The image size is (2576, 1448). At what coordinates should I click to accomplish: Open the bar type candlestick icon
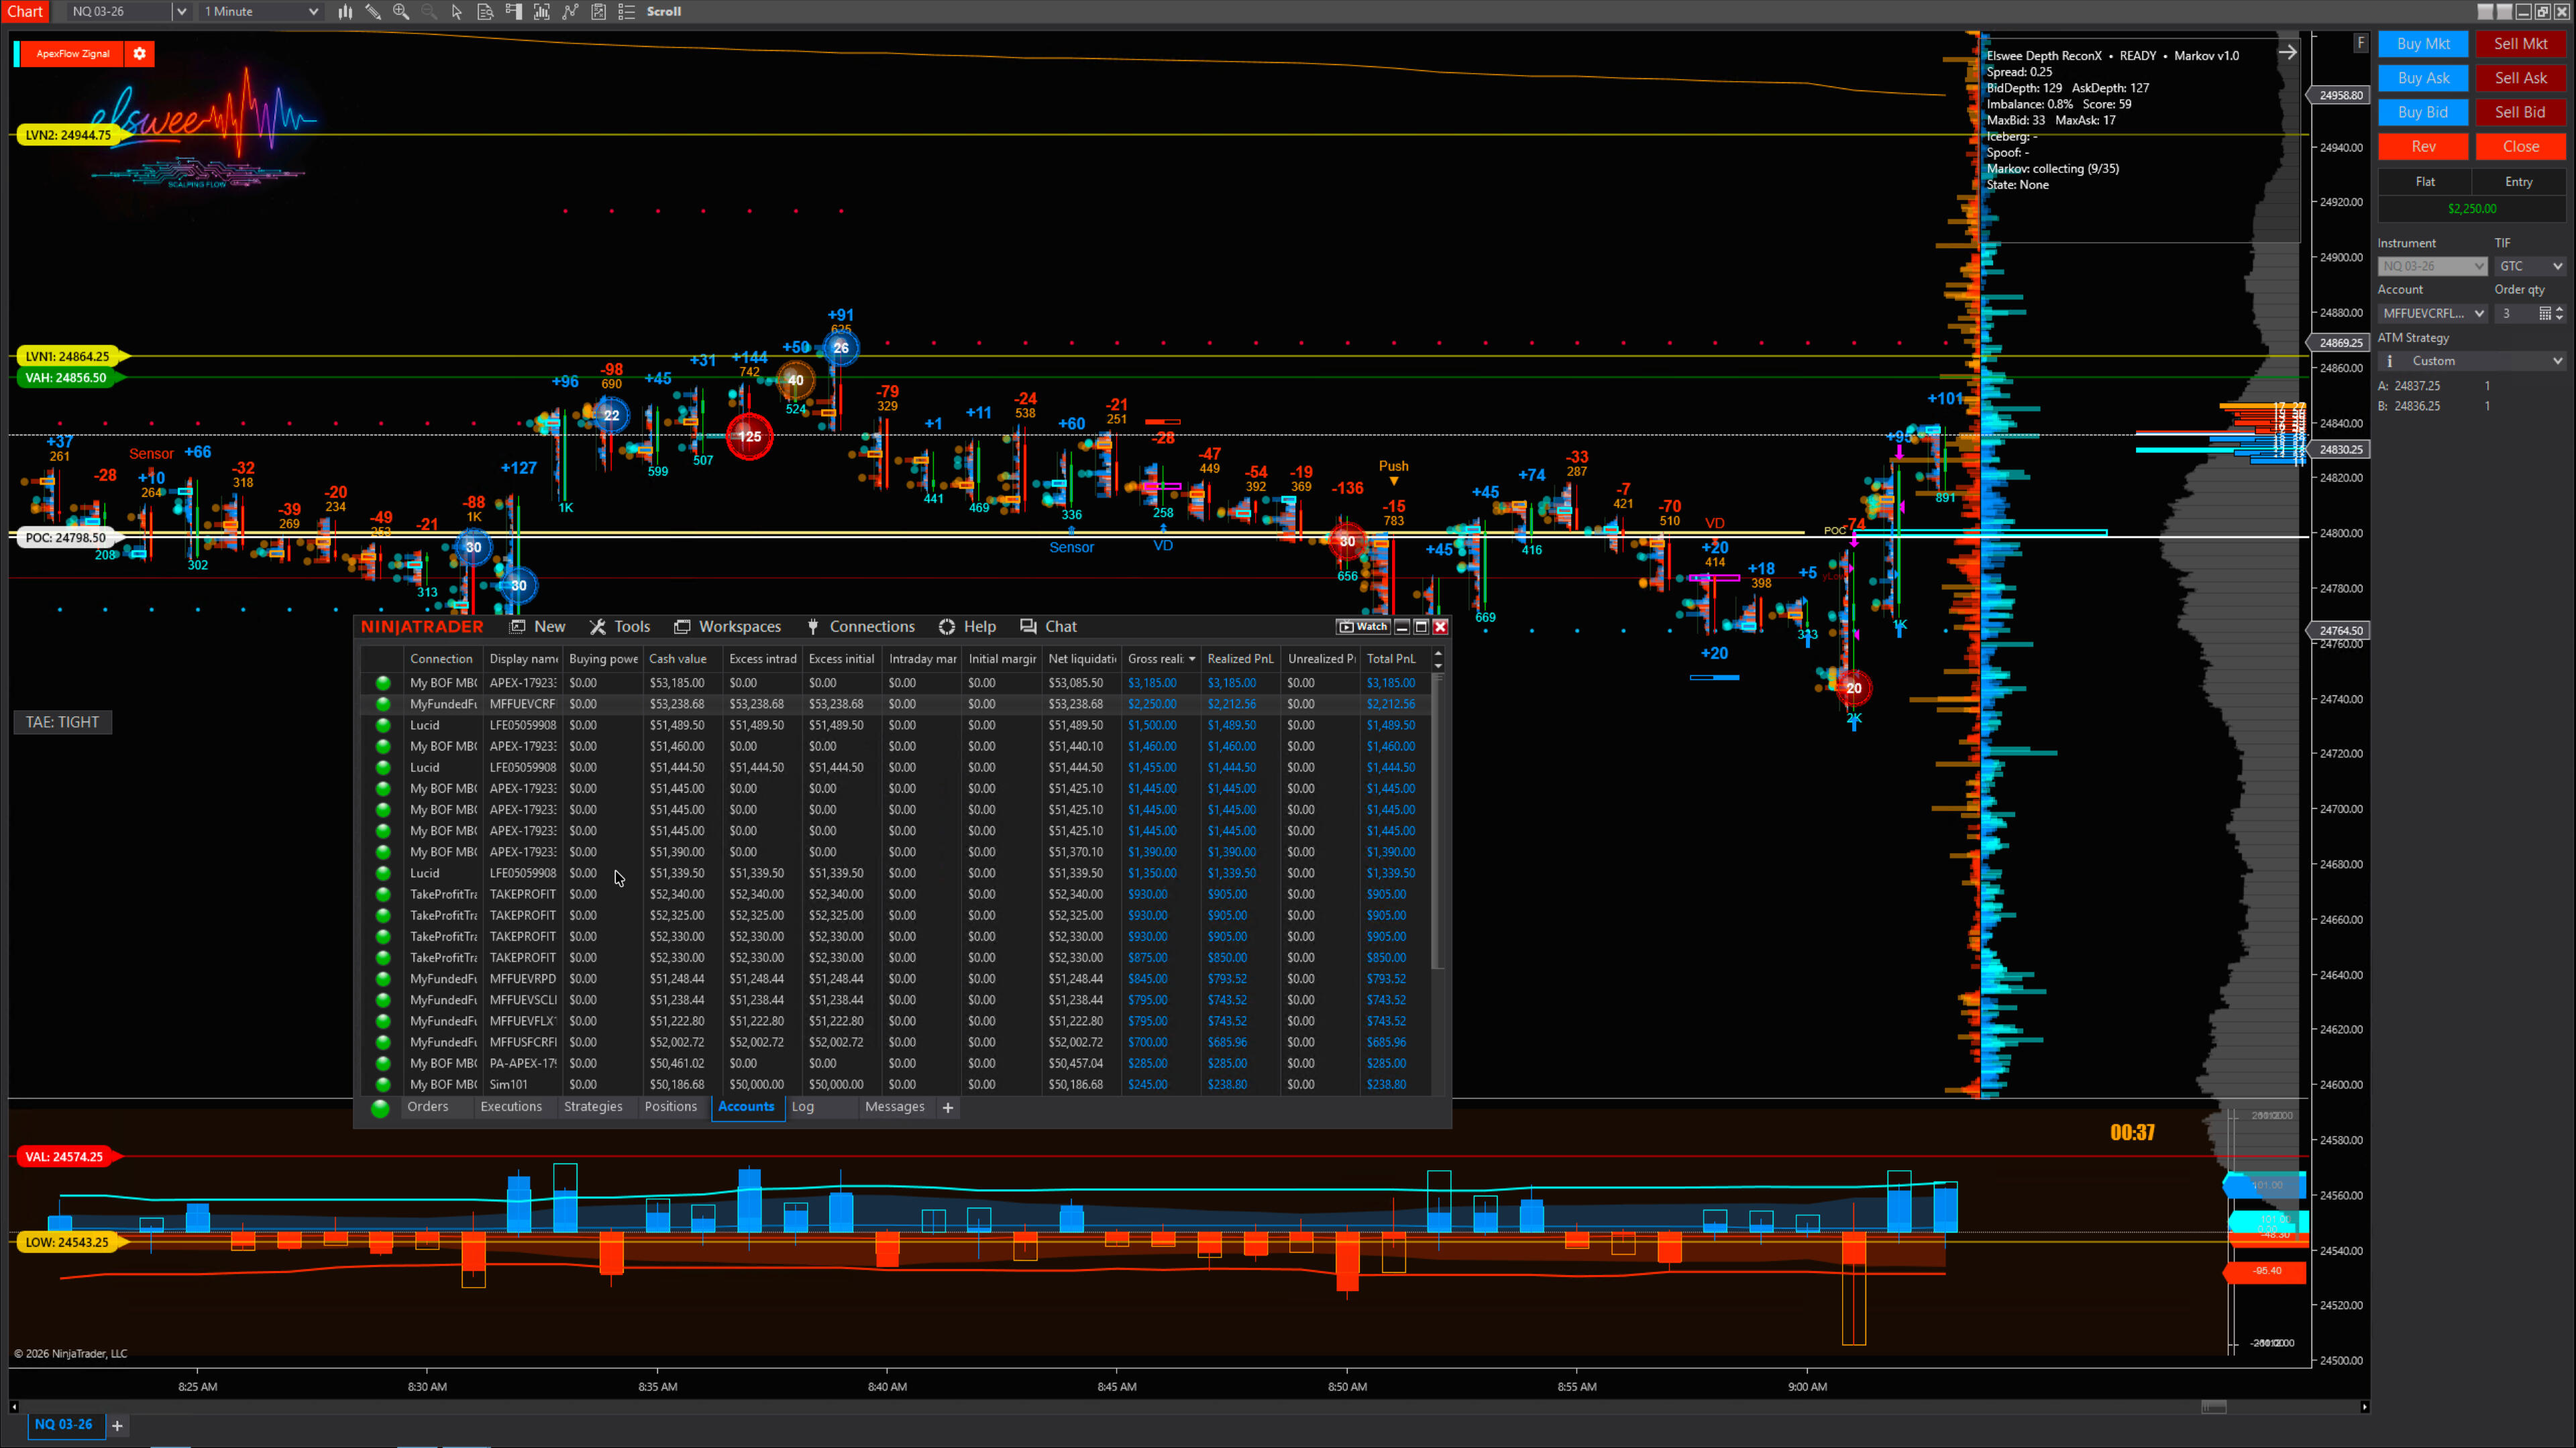pyautogui.click(x=345, y=12)
